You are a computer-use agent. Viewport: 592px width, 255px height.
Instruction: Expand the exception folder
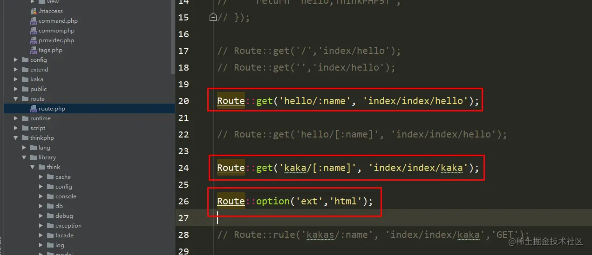(x=41, y=226)
